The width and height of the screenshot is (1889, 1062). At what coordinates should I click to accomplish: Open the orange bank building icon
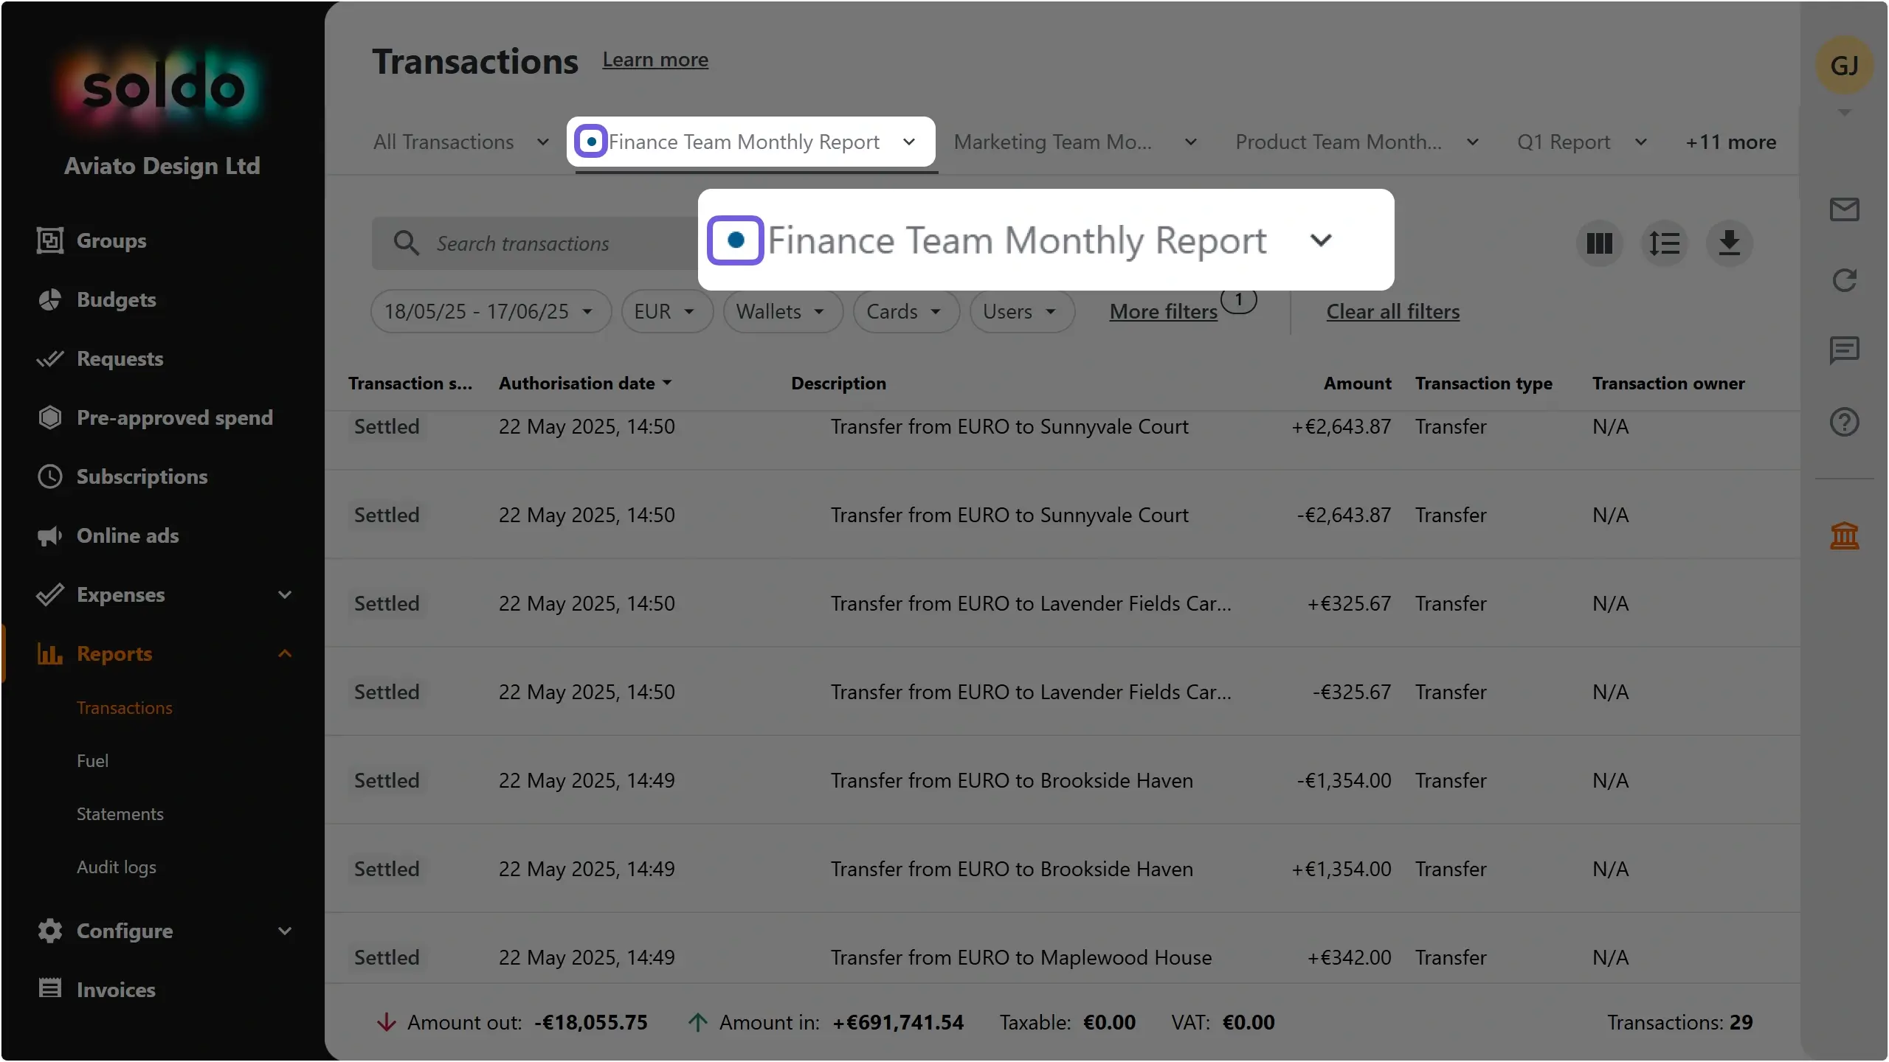pyautogui.click(x=1844, y=535)
